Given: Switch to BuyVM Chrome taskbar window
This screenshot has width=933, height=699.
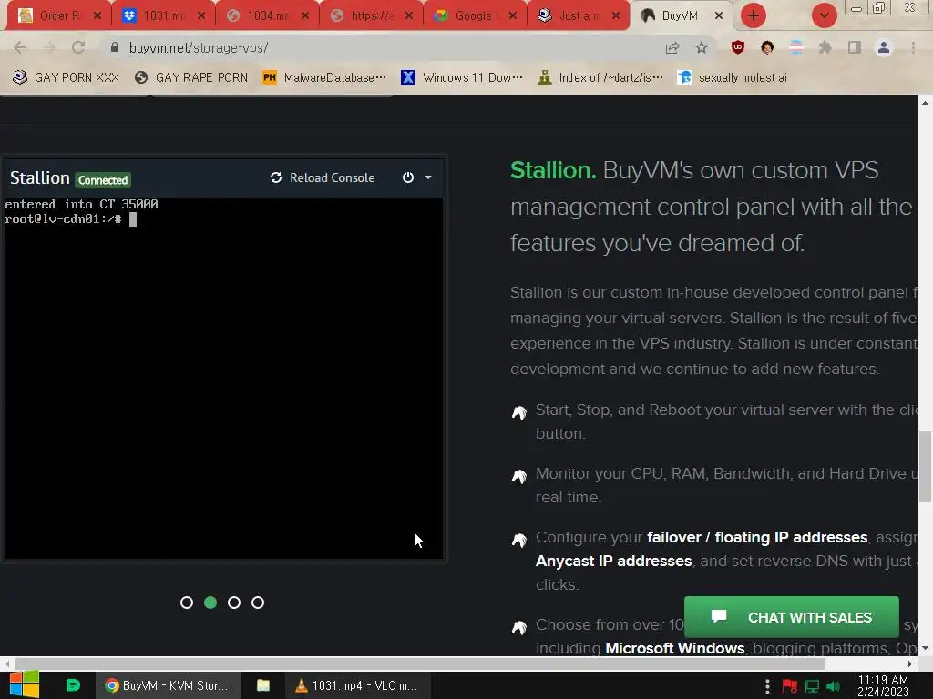Looking at the screenshot, I should pyautogui.click(x=168, y=685).
